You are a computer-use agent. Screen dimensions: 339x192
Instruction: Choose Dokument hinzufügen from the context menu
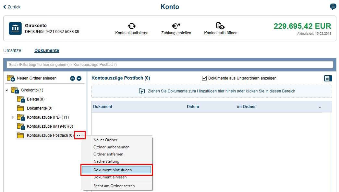click(113, 169)
